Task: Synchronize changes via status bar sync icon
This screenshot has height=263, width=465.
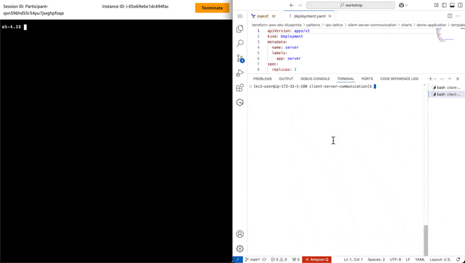Action: pyautogui.click(x=264, y=260)
